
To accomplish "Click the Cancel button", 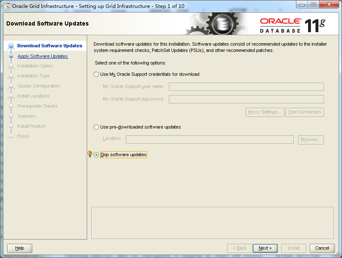I will click(x=322, y=248).
